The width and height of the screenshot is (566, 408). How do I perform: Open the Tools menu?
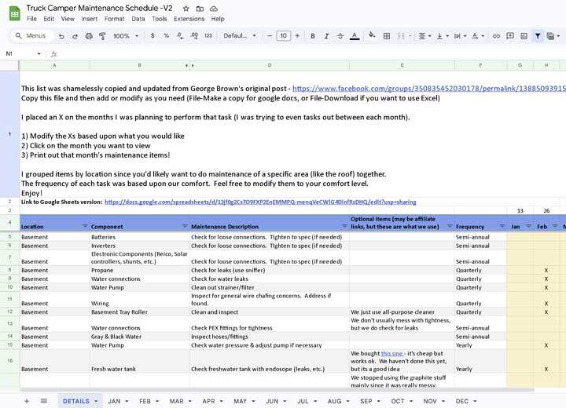coord(159,19)
